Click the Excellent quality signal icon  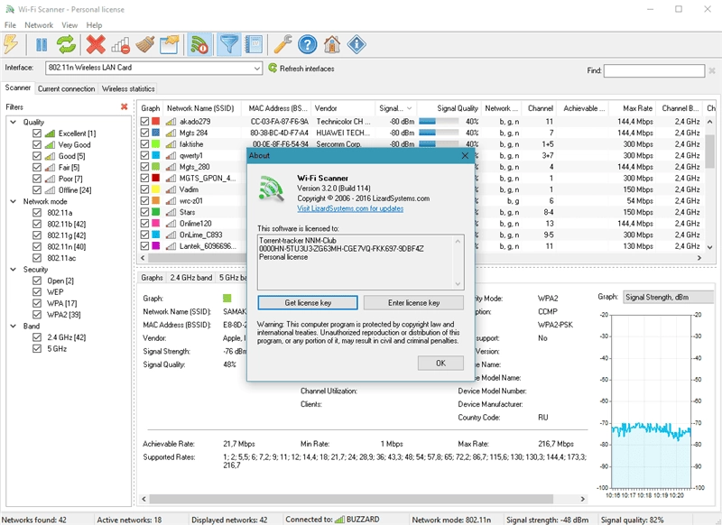pyautogui.click(x=50, y=134)
